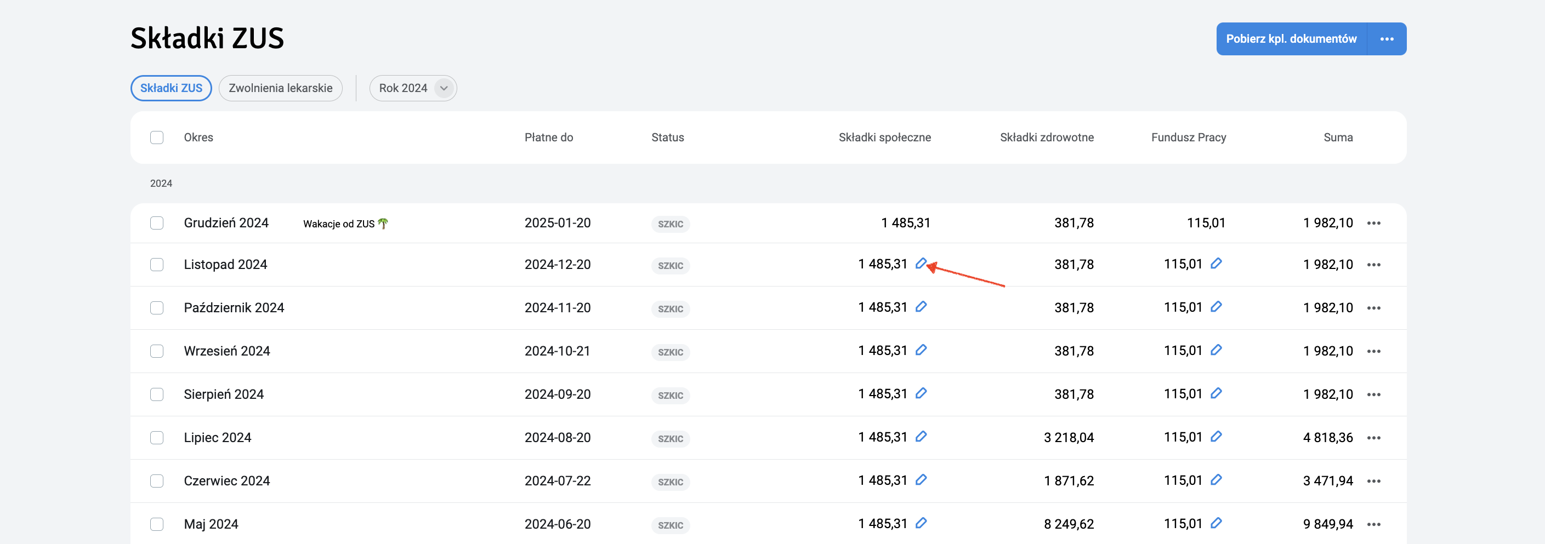The width and height of the screenshot is (1545, 544).
Task: Open row options for Grudzień 2024
Action: 1373,224
